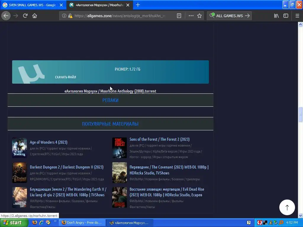303x227 pixels.
Task: Click The Covenant movie poster thumbnail
Action: coord(120,173)
